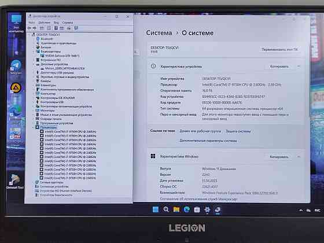Expand the Системные устройства node arrow

point(33,186)
